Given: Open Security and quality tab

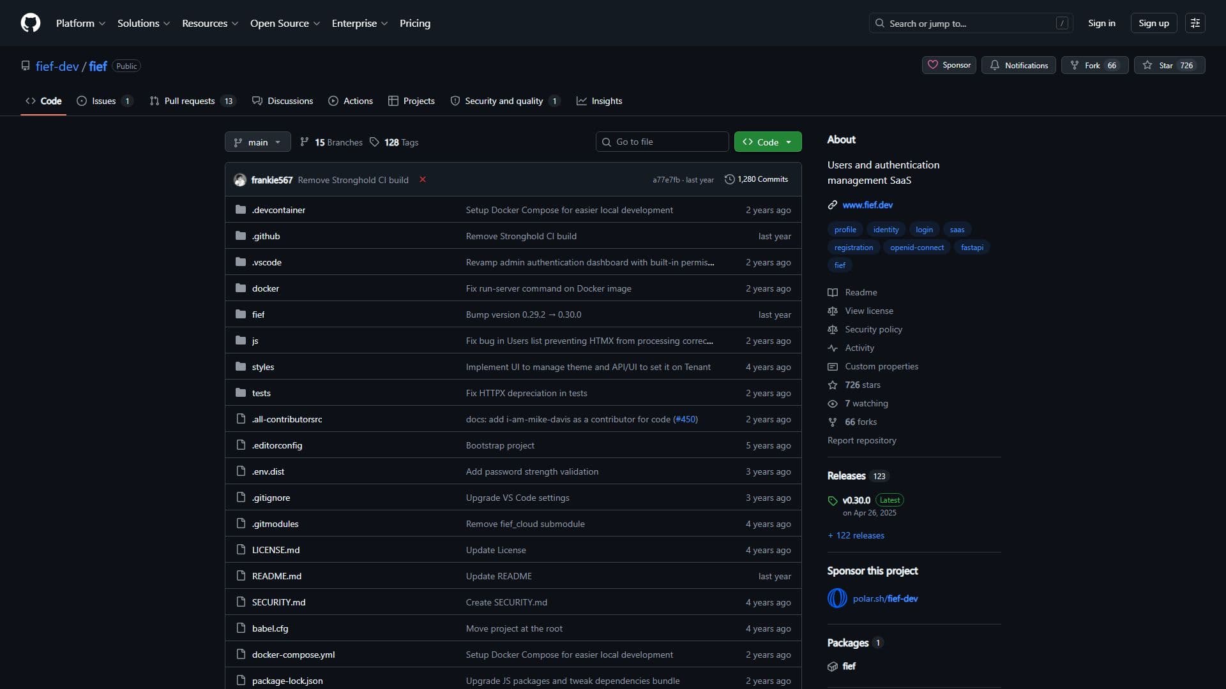Looking at the screenshot, I should pyautogui.click(x=505, y=101).
